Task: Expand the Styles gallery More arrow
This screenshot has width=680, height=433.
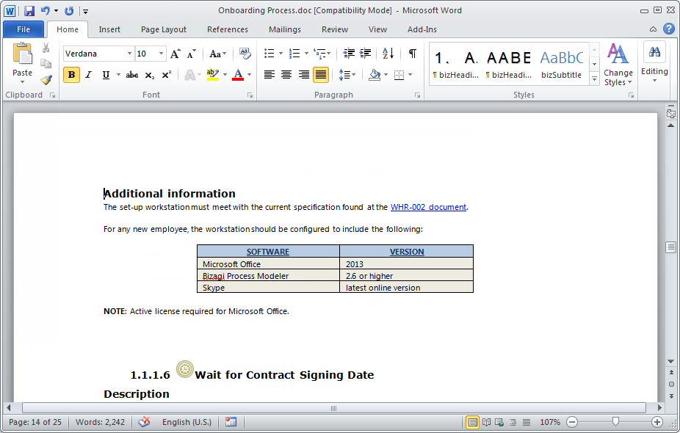Action: 595,79
